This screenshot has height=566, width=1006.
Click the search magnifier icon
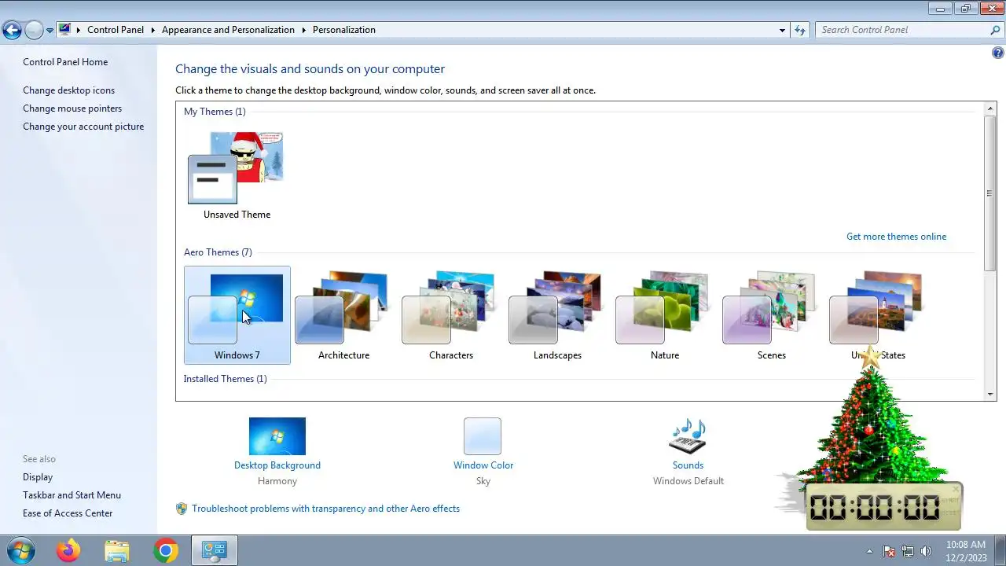point(995,30)
